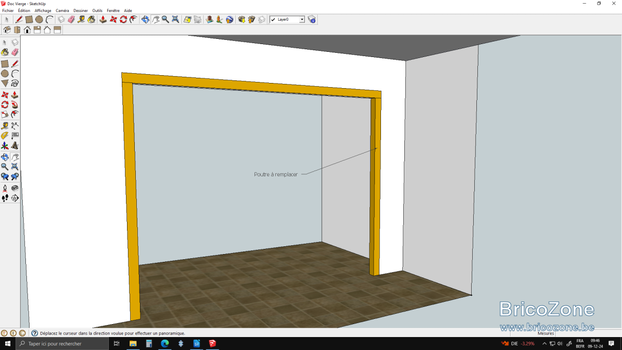Expand the Layer0 dropdown arrow
Screen dimensions: 622x350
point(302,19)
